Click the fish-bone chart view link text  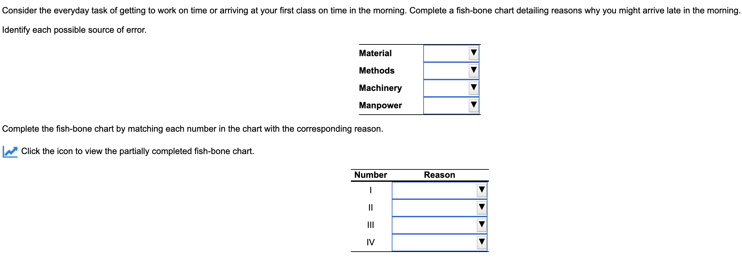point(137,151)
